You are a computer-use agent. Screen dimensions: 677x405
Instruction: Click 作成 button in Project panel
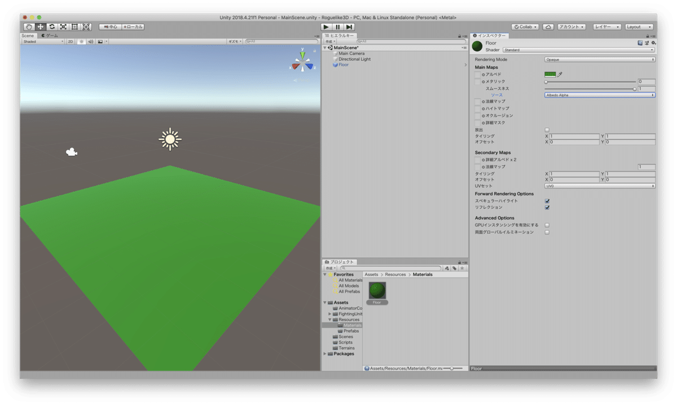pos(330,268)
